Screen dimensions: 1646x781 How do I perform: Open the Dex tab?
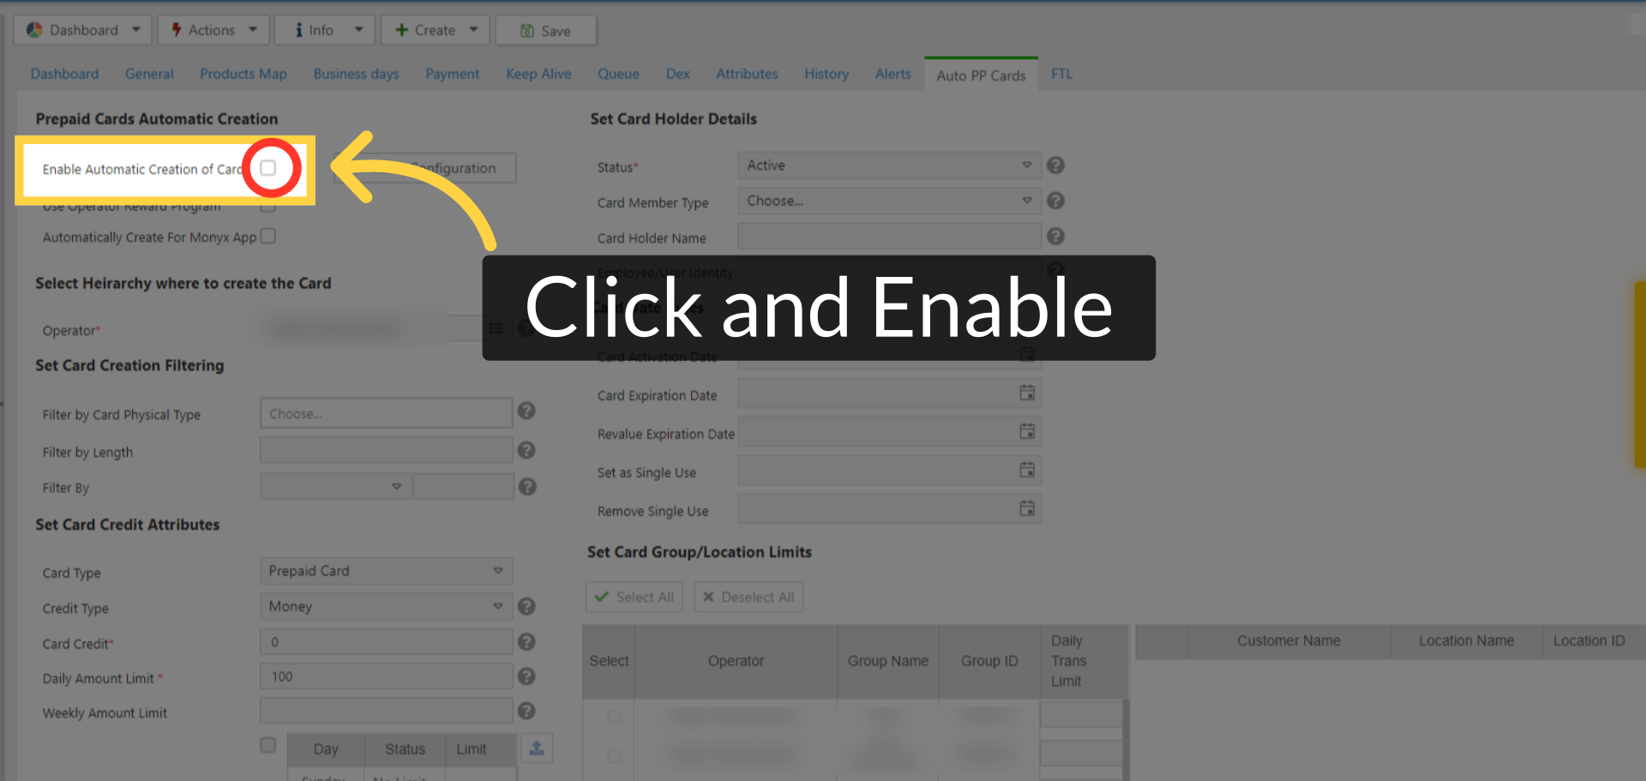point(678,74)
